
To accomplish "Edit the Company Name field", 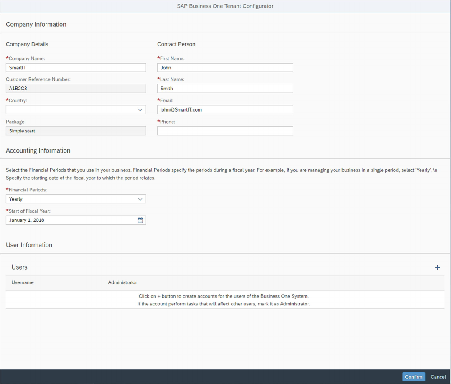I will pyautogui.click(x=76, y=68).
